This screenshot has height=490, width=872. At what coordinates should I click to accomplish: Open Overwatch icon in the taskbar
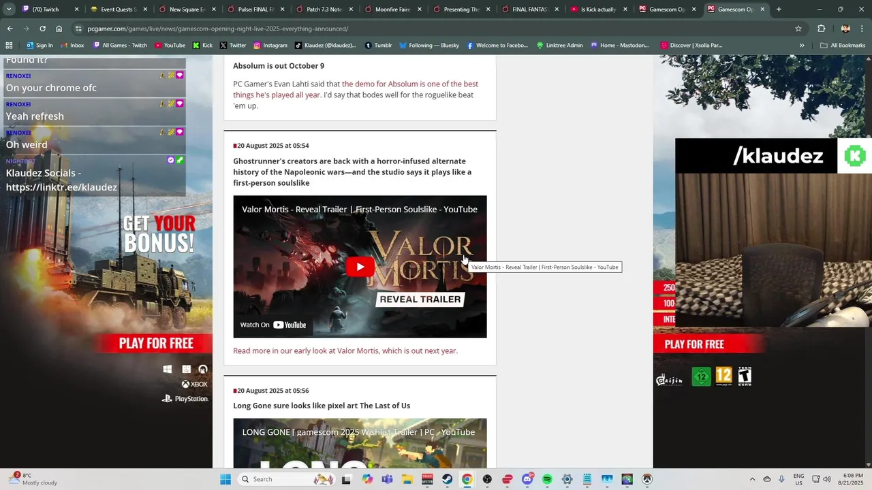[647, 479]
